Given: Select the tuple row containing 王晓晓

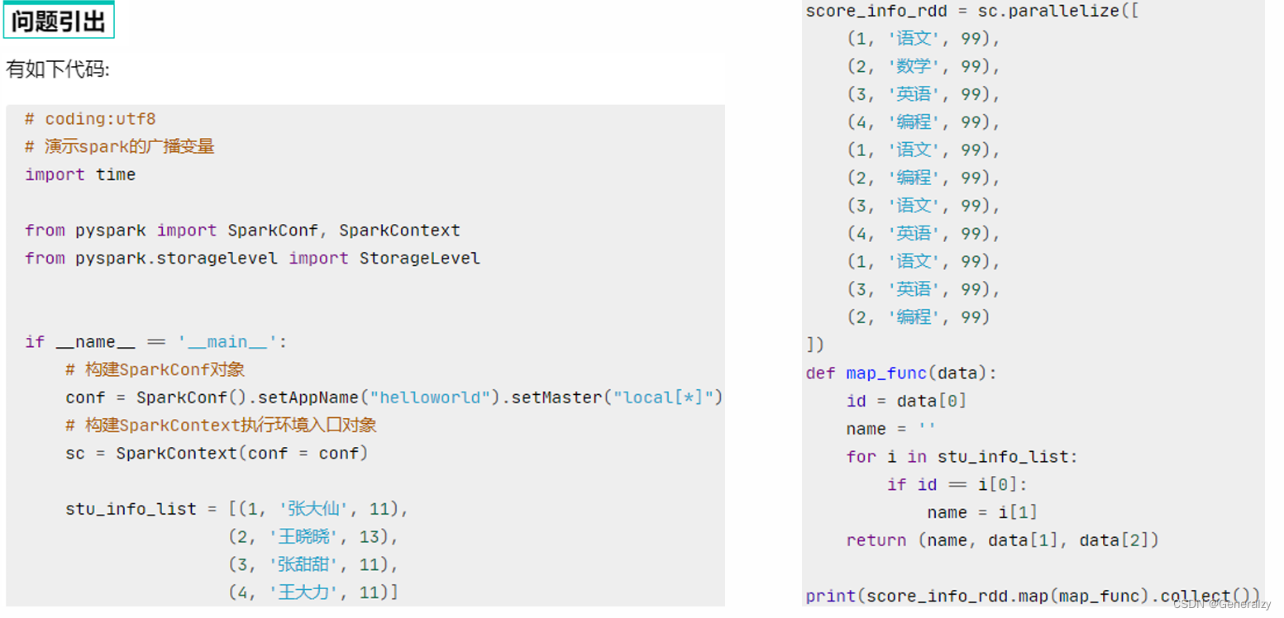Looking at the screenshot, I should tap(313, 537).
